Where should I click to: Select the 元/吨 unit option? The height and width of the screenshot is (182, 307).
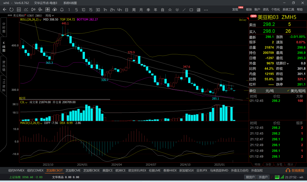tap(269, 91)
